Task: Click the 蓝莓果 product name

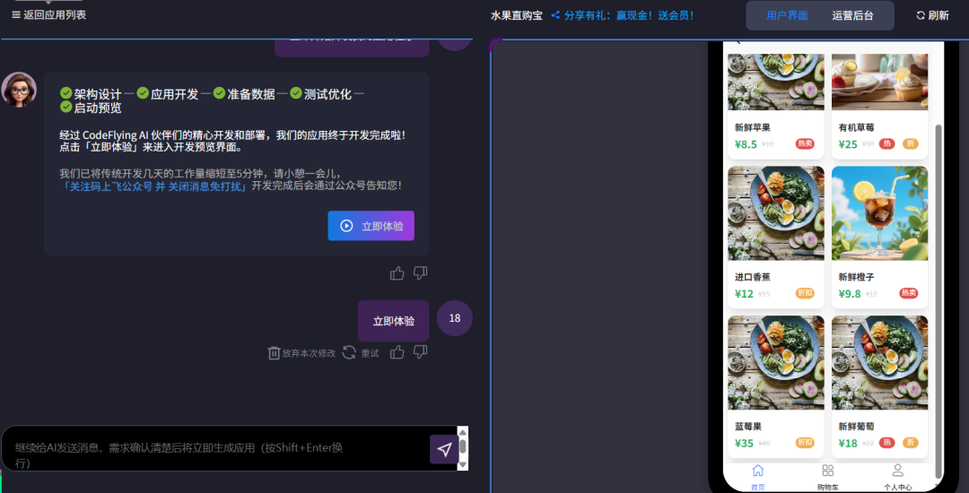Action: 748,427
